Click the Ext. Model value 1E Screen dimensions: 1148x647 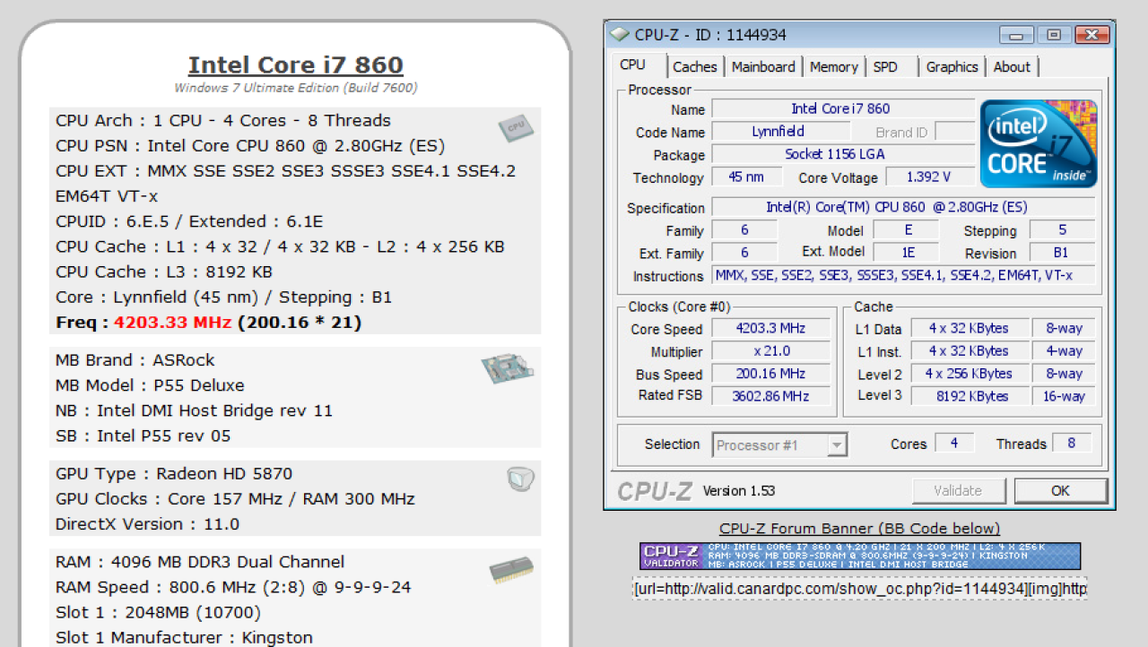pyautogui.click(x=907, y=253)
